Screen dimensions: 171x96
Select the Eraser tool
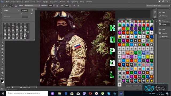point(2,46)
